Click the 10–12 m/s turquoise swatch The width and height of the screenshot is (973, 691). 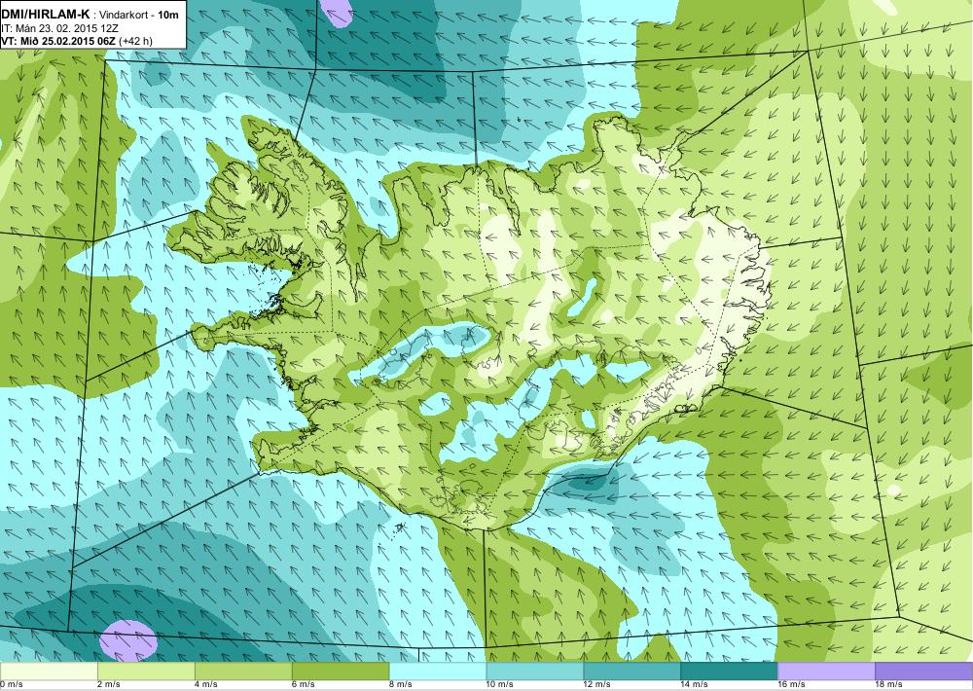click(x=535, y=671)
